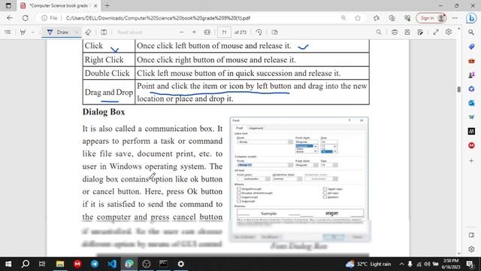Expand the Highlight color options arrow

pyautogui.click(x=32, y=32)
